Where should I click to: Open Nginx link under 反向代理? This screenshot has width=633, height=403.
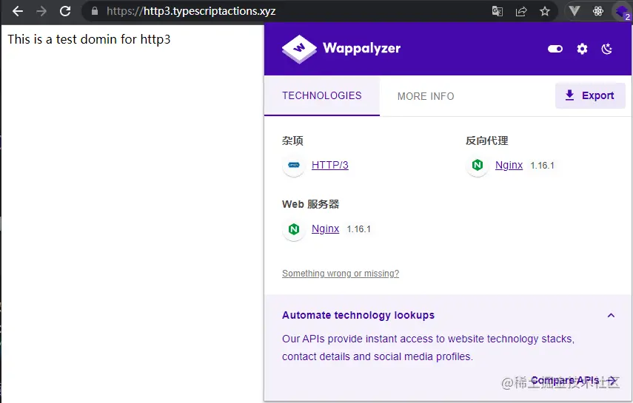(x=509, y=165)
